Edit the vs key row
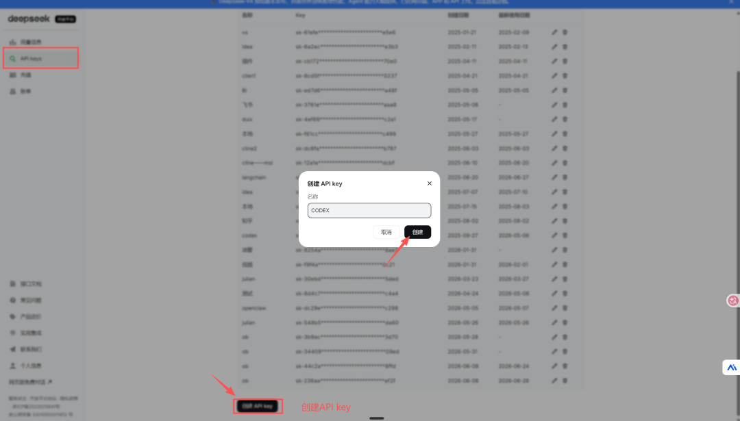The width and height of the screenshot is (740, 421). (x=554, y=32)
